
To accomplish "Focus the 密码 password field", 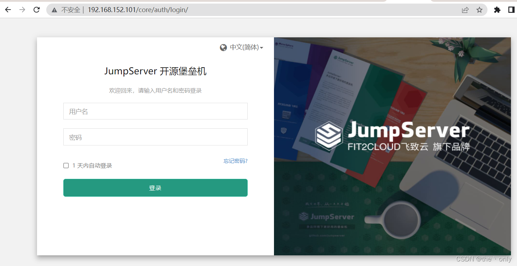I will coord(155,137).
